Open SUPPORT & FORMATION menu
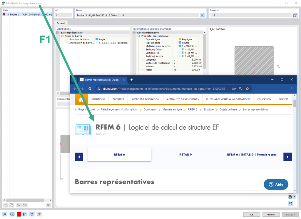Image resolution: width=301 pixels, height=219 pixels. click(146, 99)
